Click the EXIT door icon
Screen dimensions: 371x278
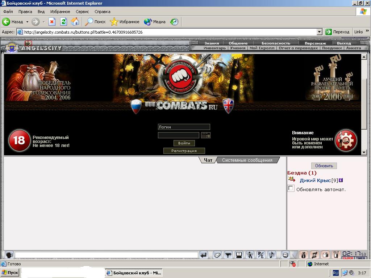pyautogui.click(x=336, y=255)
